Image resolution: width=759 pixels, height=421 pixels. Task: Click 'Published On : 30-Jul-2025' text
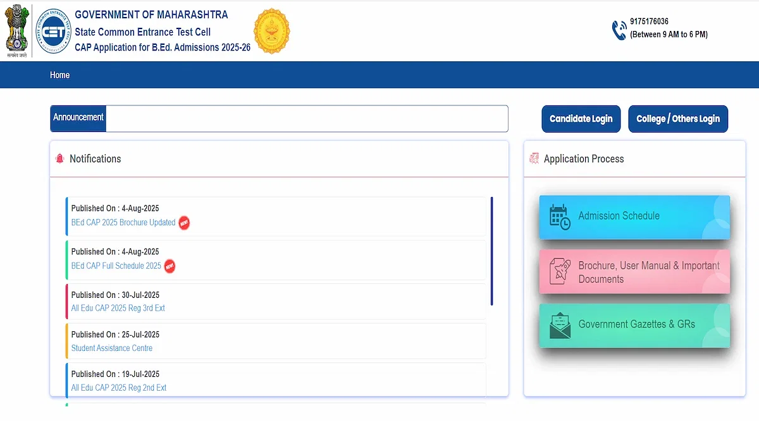(115, 295)
